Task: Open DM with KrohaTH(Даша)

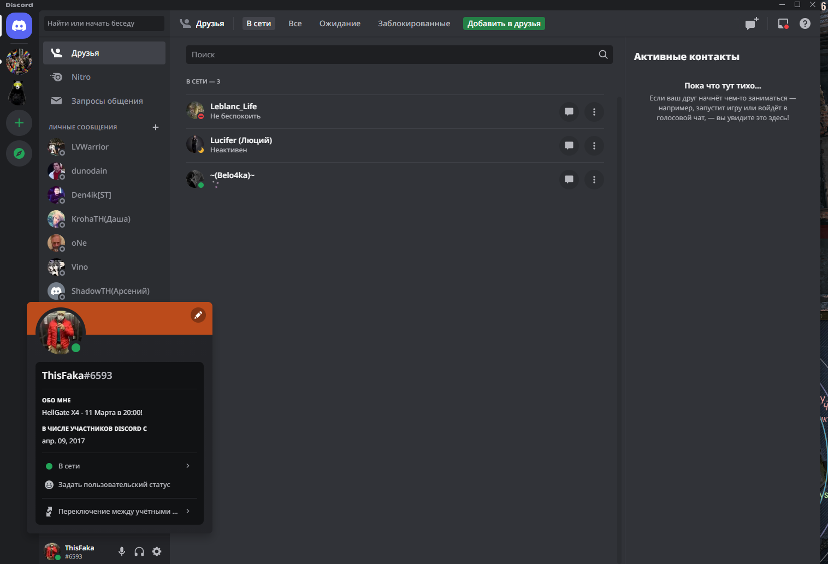Action: [x=104, y=219]
